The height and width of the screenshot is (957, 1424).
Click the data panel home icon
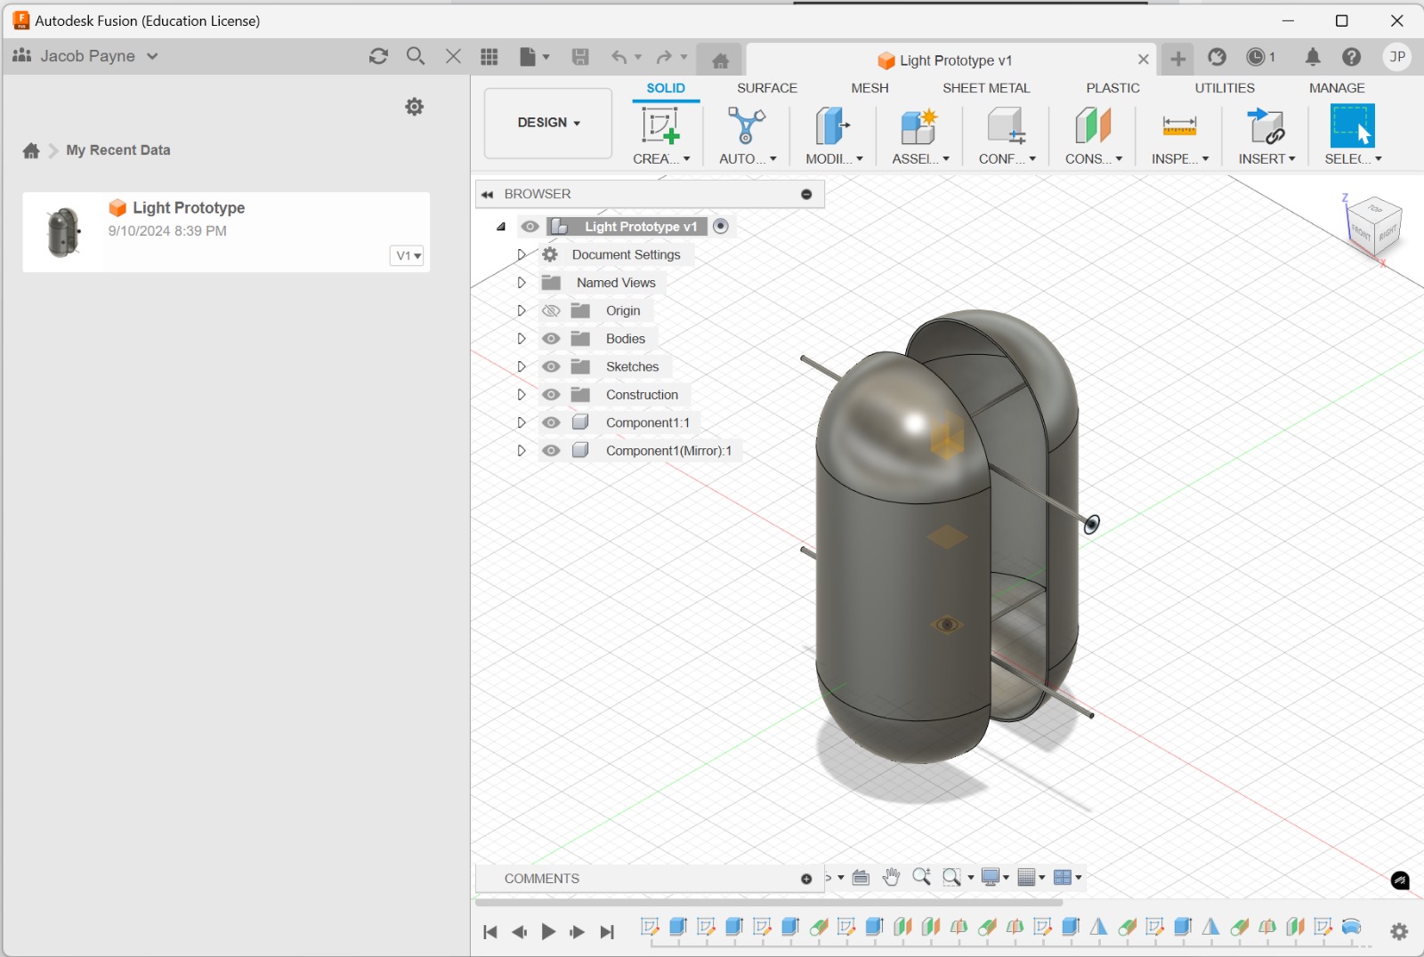point(31,150)
